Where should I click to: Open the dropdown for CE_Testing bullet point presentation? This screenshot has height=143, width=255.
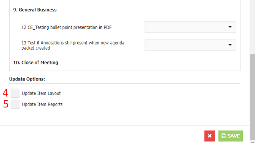coord(190,27)
